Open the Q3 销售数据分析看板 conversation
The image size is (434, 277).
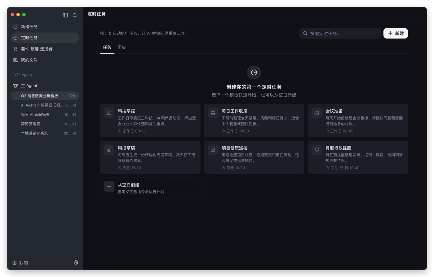[45, 96]
